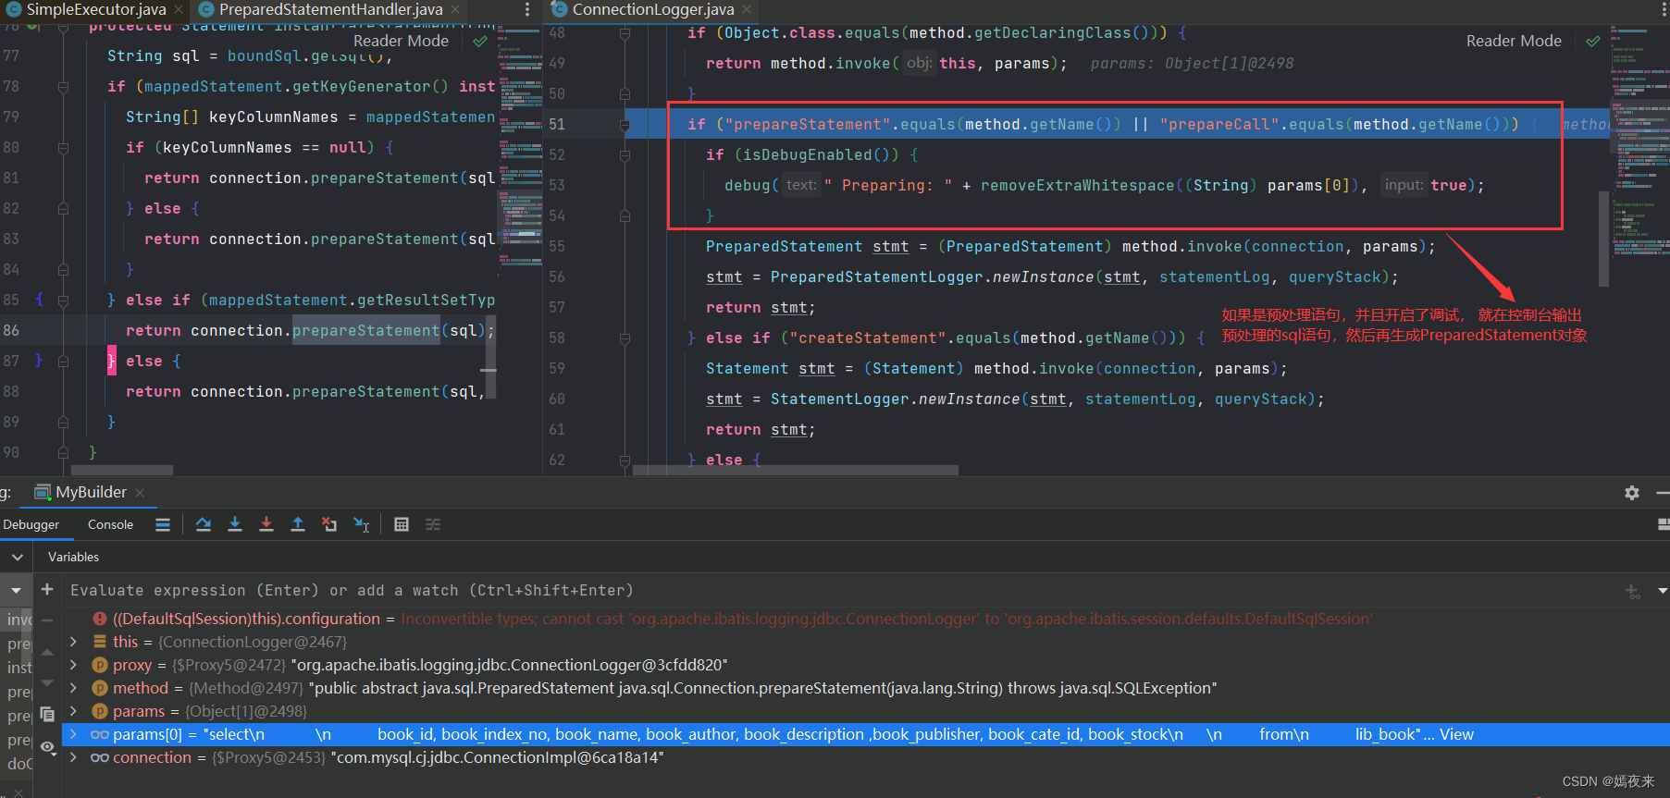
Task: Click 'isDebugEnabled' on line 52
Action: coord(807,154)
